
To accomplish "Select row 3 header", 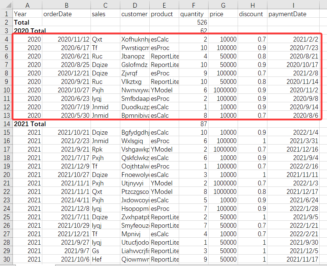I will tap(6, 31).
